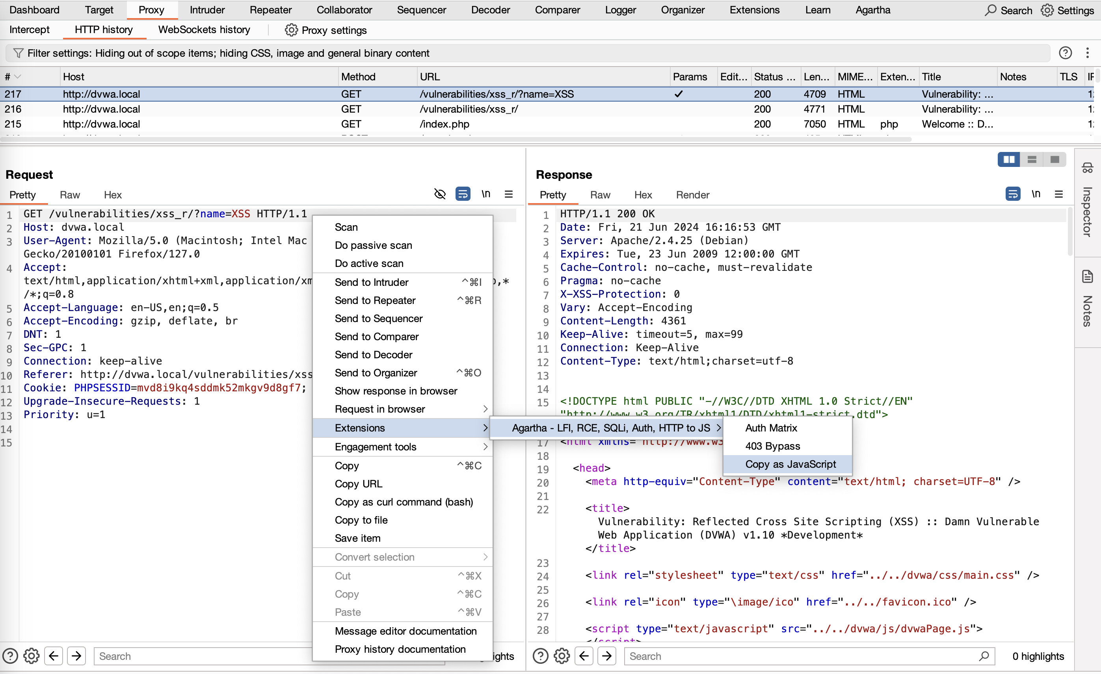Click Response panel help icon at bottom
Viewport: 1101px width, 674px height.
[x=540, y=656]
